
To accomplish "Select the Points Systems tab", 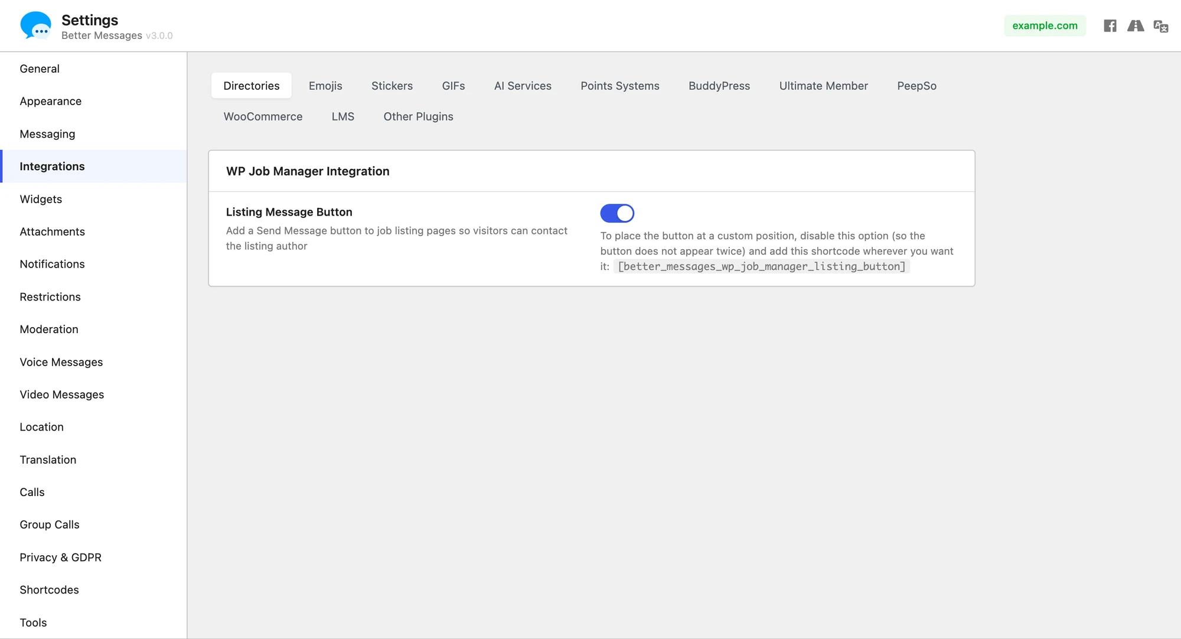I will pos(620,86).
